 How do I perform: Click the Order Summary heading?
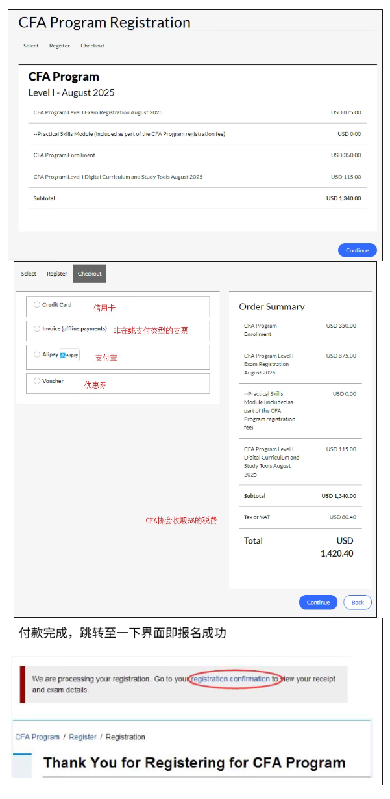click(271, 307)
